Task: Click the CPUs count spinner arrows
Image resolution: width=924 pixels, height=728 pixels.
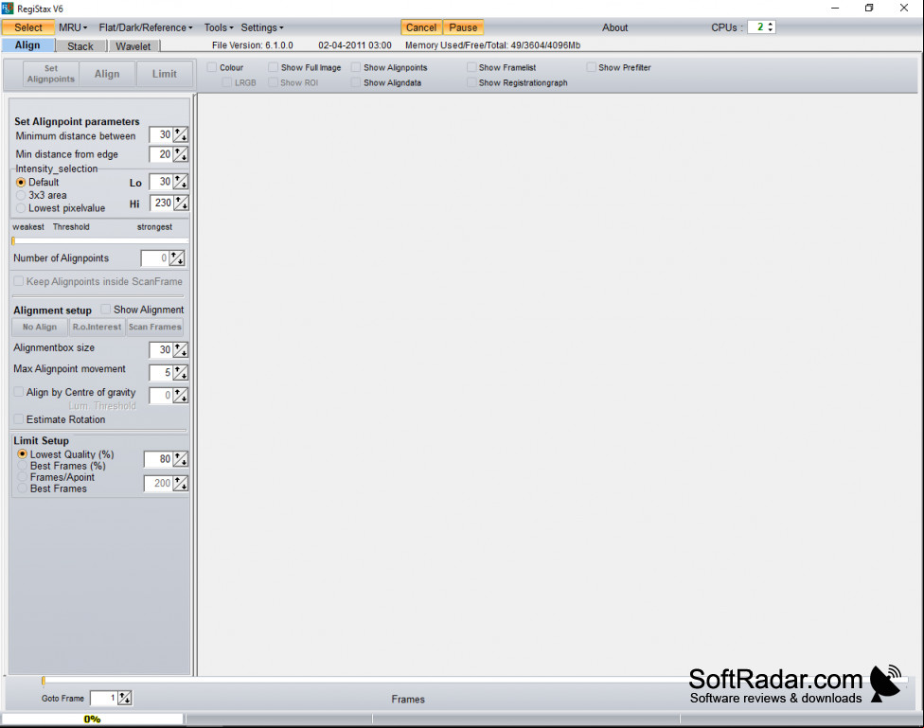Action: [771, 27]
